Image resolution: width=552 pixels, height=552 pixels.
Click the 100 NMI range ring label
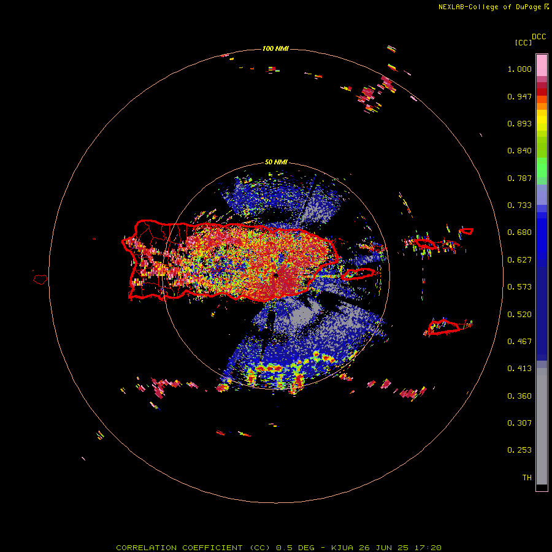(275, 48)
